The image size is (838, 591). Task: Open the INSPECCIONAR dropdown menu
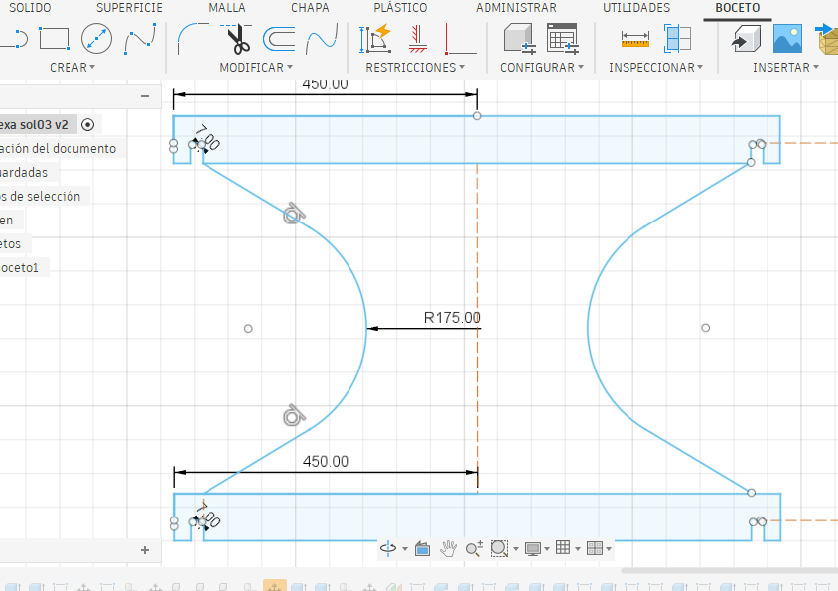(x=655, y=67)
